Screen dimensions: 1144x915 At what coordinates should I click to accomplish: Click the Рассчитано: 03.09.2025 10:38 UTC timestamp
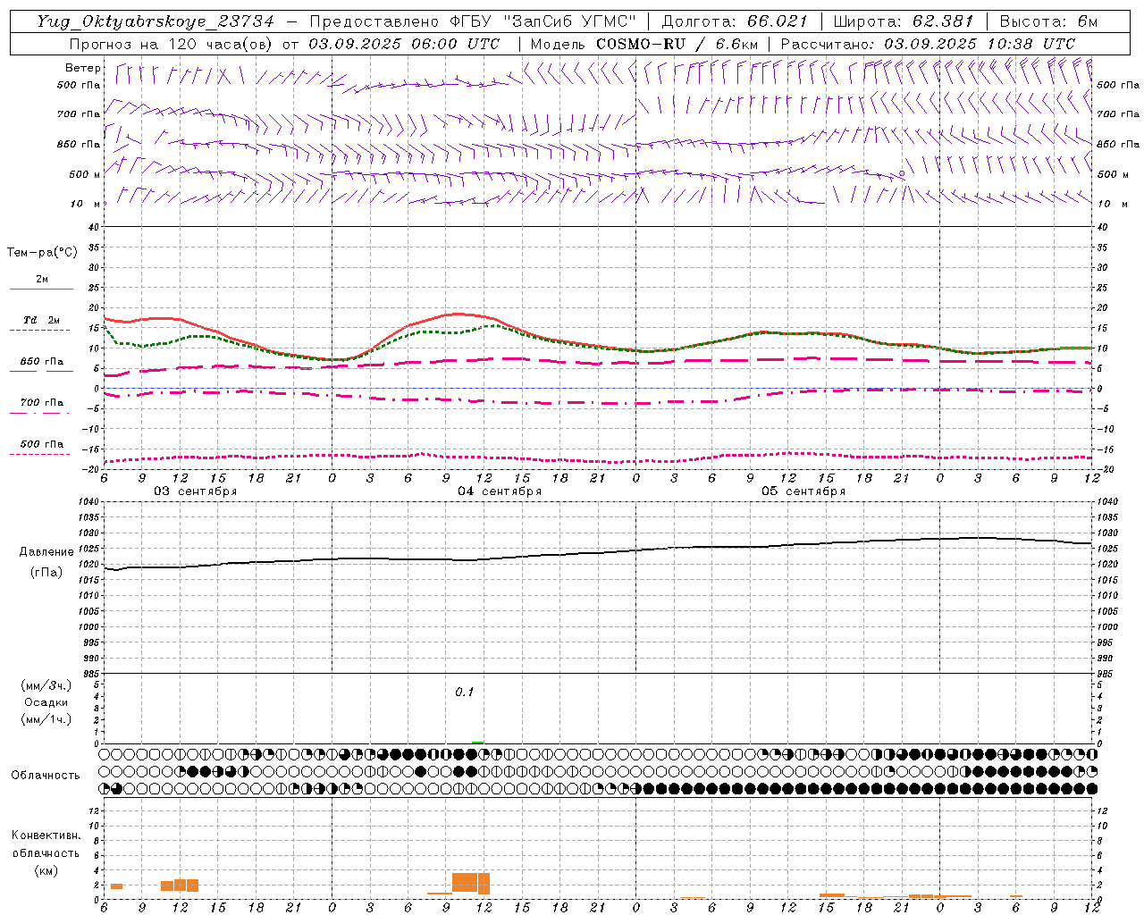(928, 44)
